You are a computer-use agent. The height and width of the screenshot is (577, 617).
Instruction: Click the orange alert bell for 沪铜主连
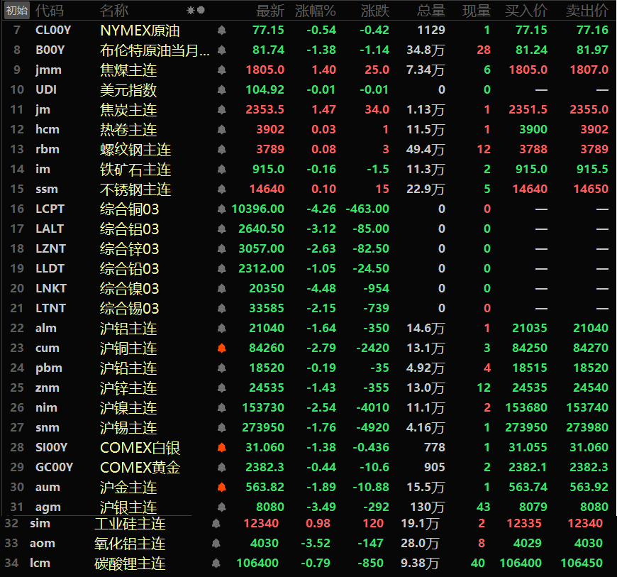[221, 348]
